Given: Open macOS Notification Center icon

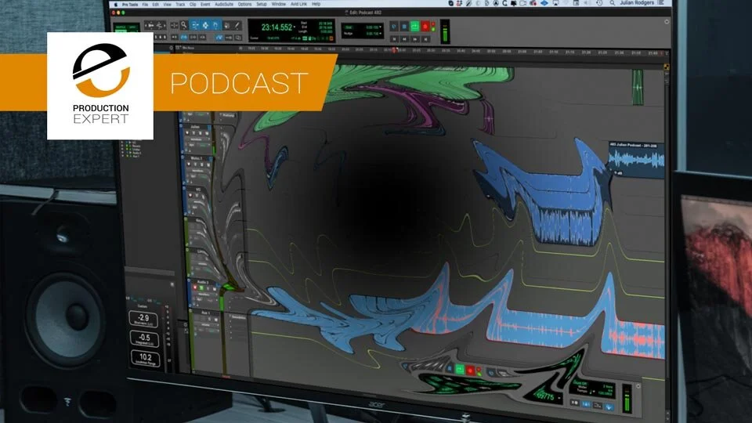Looking at the screenshot, I should click(x=661, y=3).
